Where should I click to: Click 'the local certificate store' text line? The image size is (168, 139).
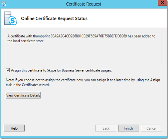pyautogui.click(x=26, y=41)
